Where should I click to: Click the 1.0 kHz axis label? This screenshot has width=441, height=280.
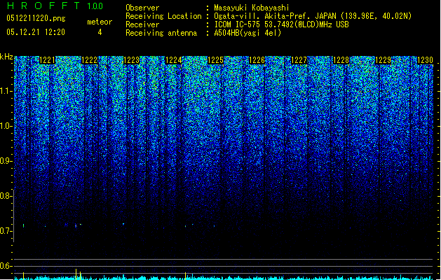pos(6,126)
